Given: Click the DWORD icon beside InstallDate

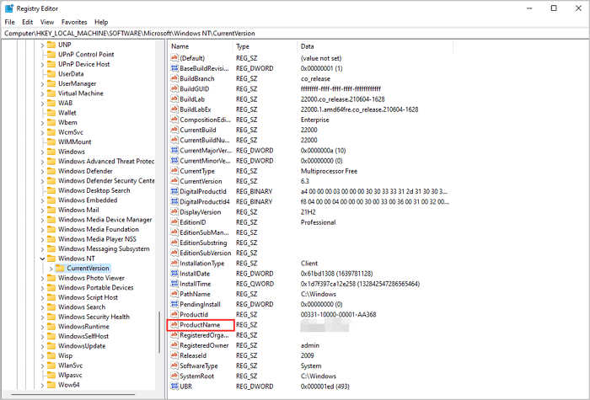Looking at the screenshot, I should [174, 273].
